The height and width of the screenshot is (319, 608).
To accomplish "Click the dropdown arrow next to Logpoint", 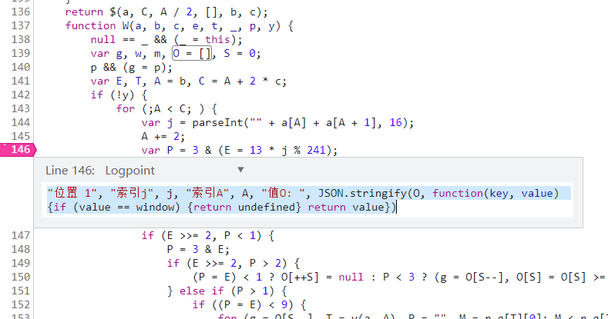I will 240,170.
